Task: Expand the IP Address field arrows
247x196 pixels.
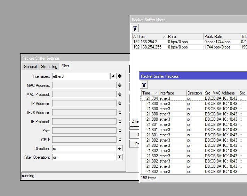Action: pyautogui.click(x=120, y=103)
